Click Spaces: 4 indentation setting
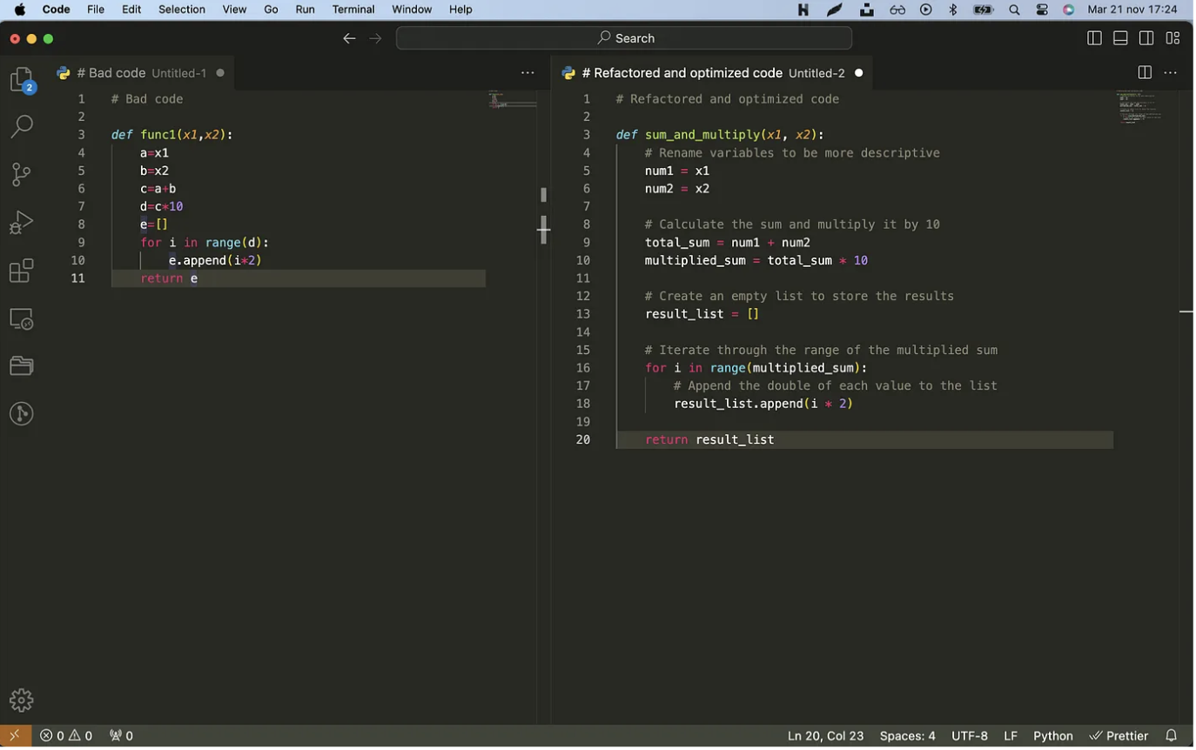This screenshot has height=750, width=1196. 909,737
